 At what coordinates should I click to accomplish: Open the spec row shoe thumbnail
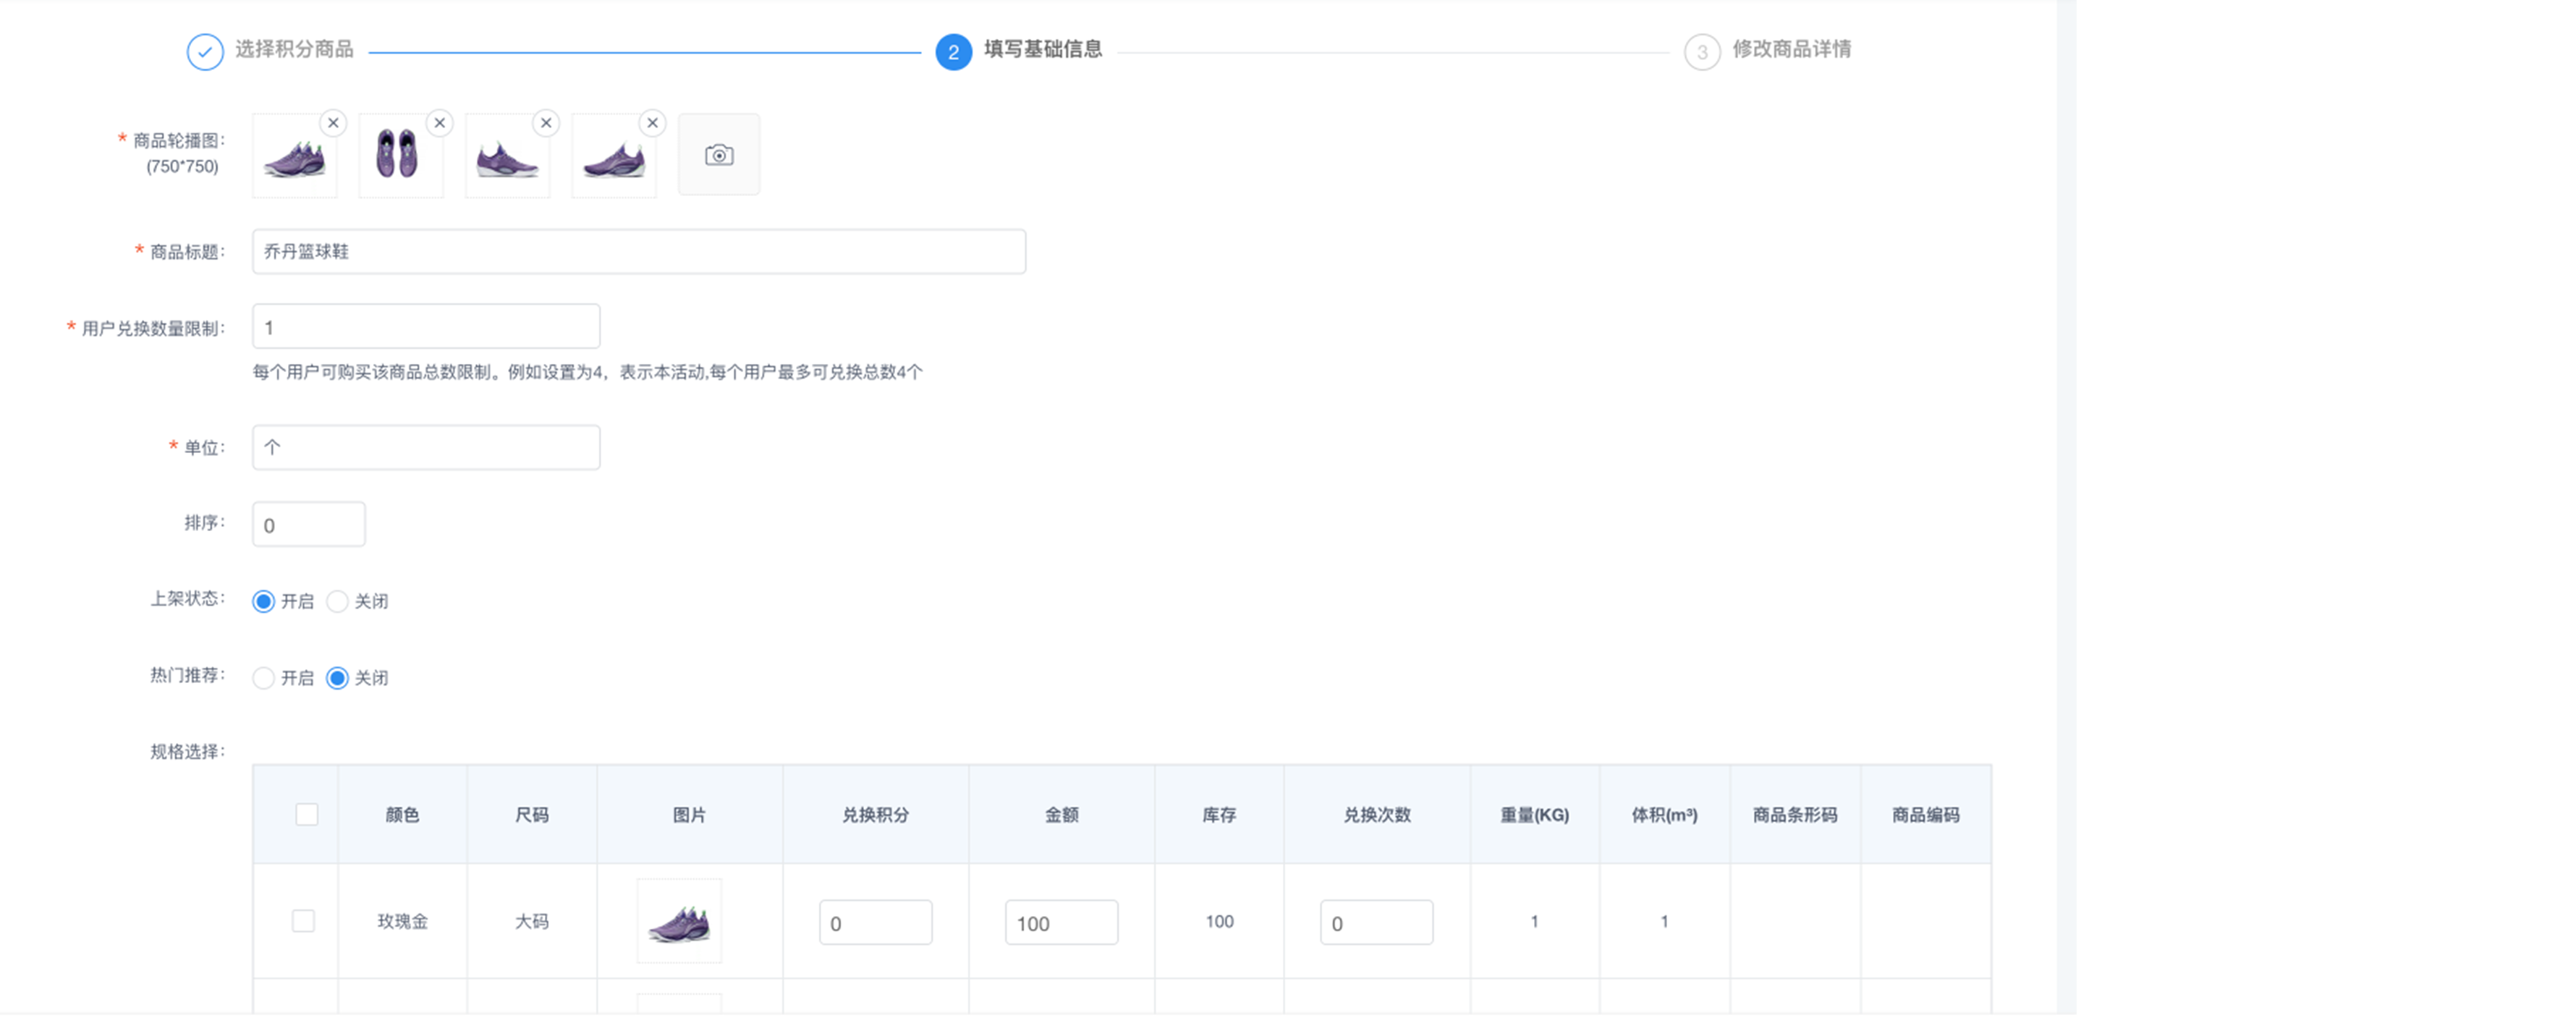pyautogui.click(x=679, y=922)
